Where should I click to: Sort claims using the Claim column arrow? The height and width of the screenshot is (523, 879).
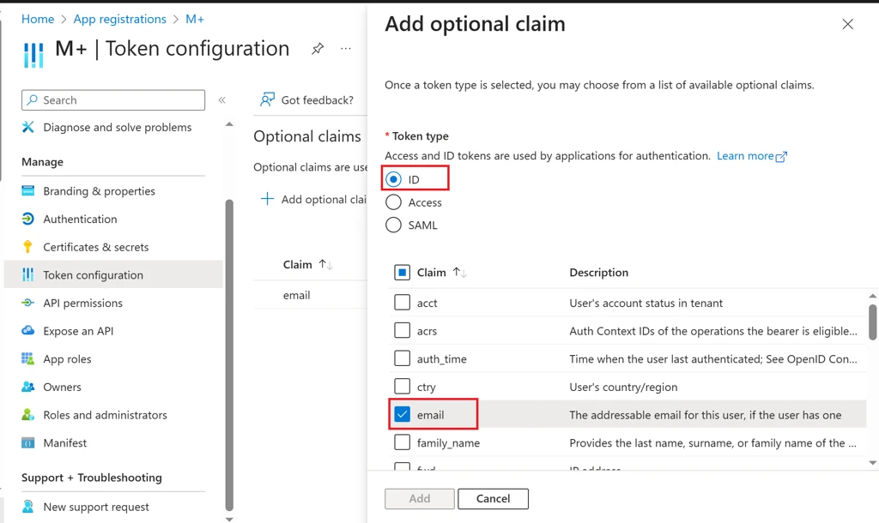pyautogui.click(x=461, y=273)
